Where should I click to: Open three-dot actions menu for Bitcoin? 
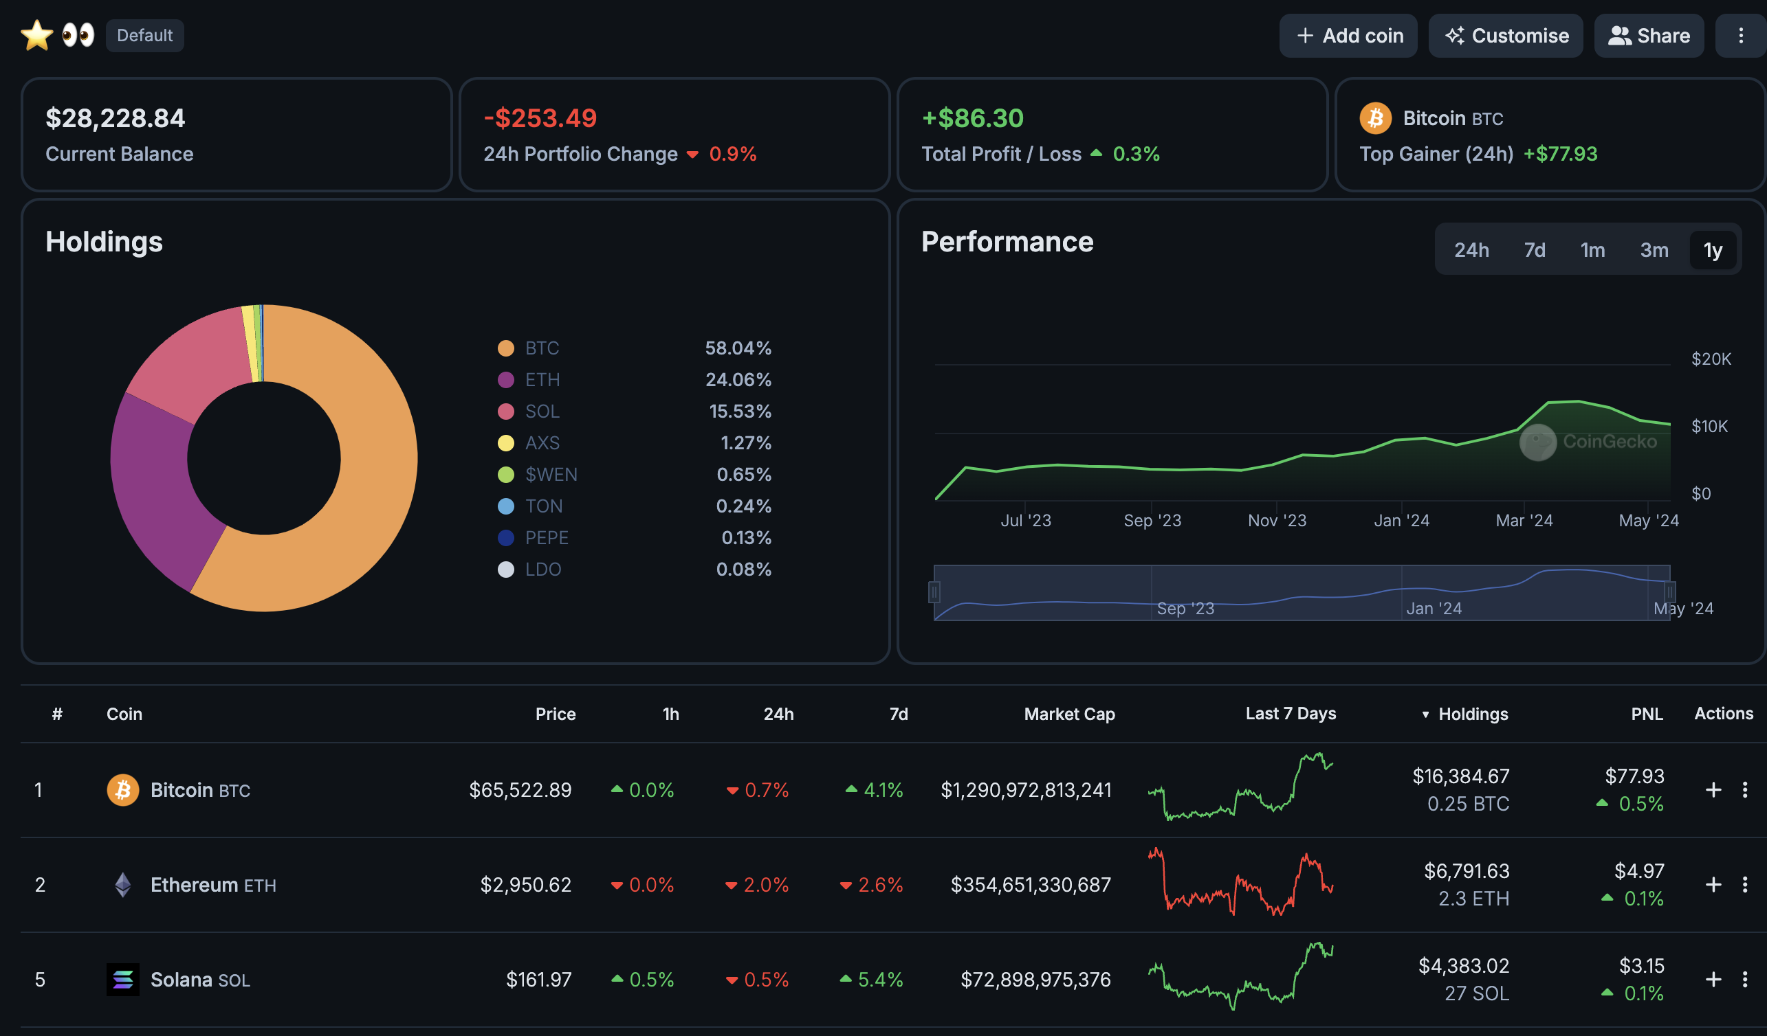[x=1744, y=789]
